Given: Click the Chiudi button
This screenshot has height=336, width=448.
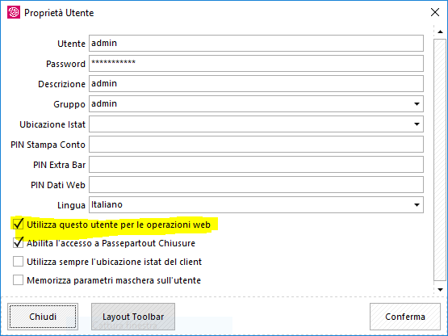Looking at the screenshot, I should 43,317.
